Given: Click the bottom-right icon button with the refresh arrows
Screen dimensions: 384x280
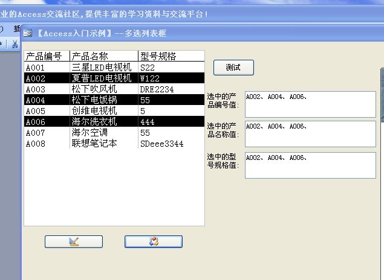Looking at the screenshot, I should click(x=153, y=241).
